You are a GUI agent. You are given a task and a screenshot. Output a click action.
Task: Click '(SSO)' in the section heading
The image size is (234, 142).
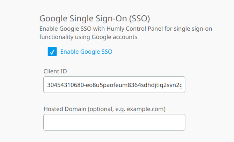tap(143, 18)
